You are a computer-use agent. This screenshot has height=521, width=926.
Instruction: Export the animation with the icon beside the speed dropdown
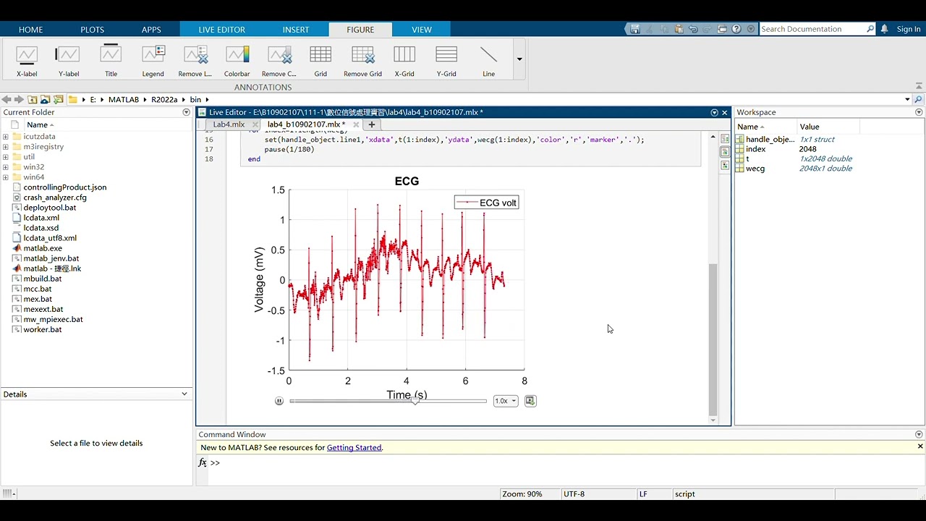(530, 401)
